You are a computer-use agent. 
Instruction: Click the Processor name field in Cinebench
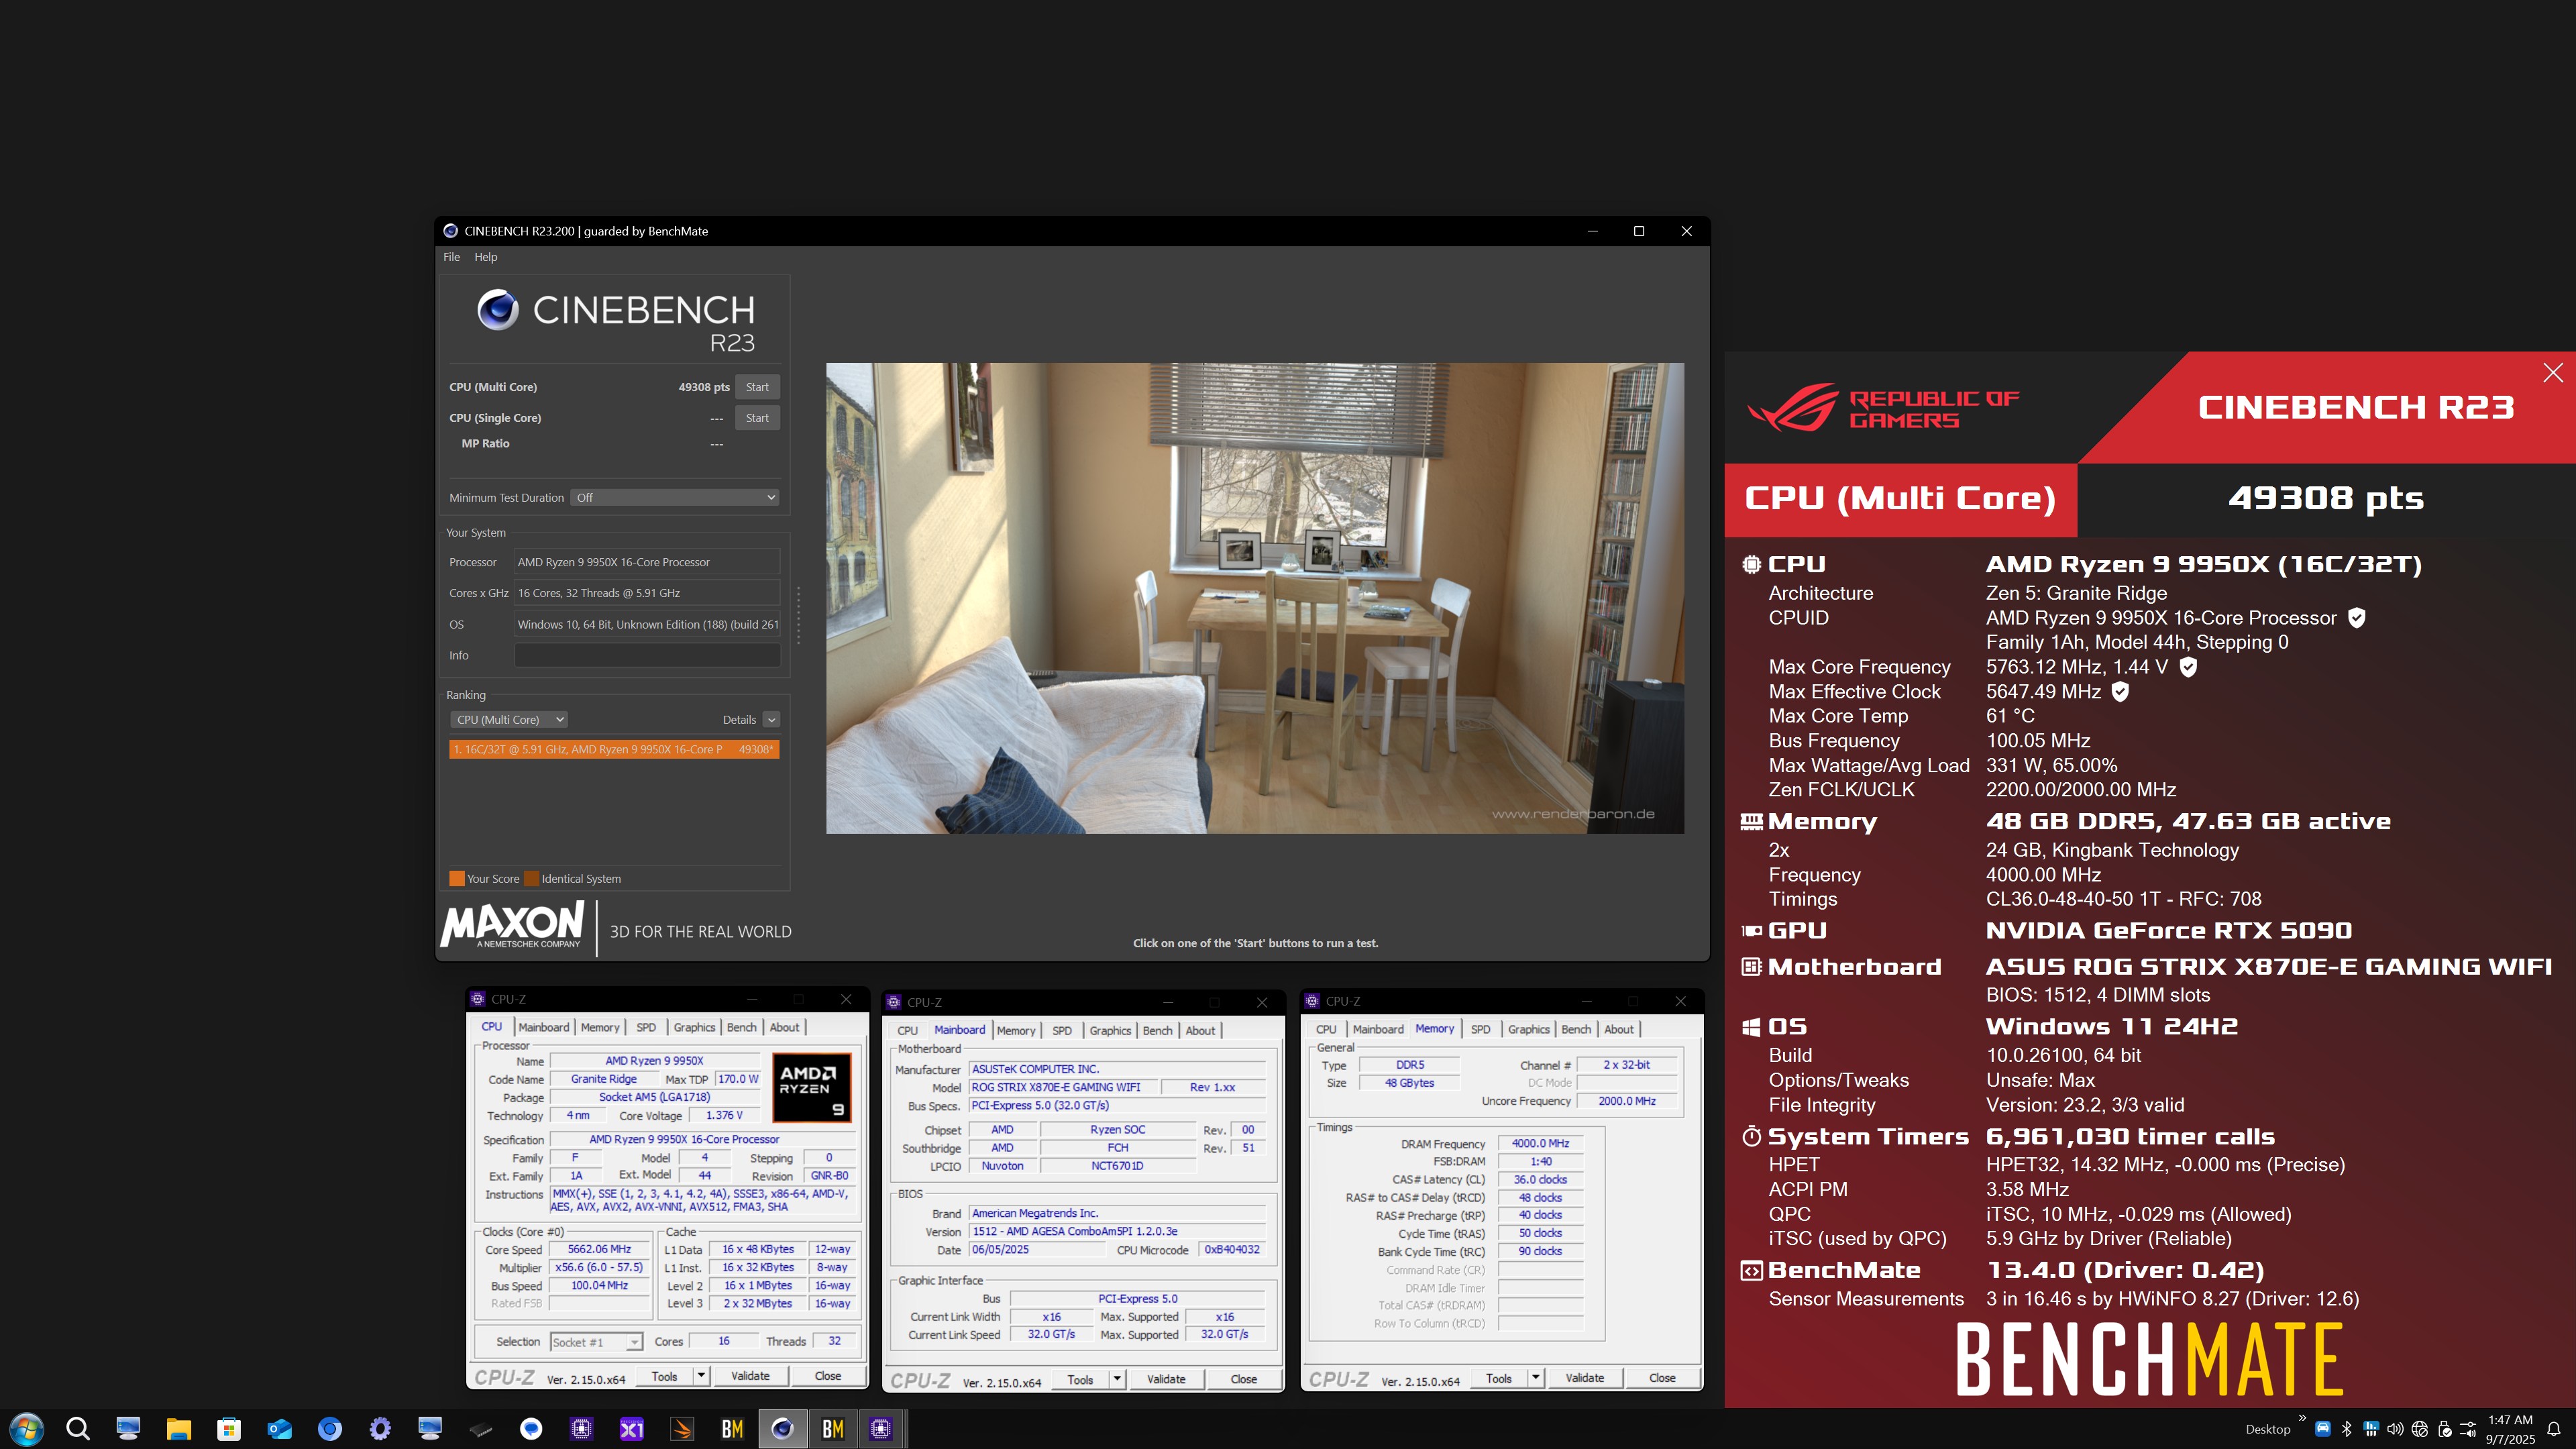[647, 562]
